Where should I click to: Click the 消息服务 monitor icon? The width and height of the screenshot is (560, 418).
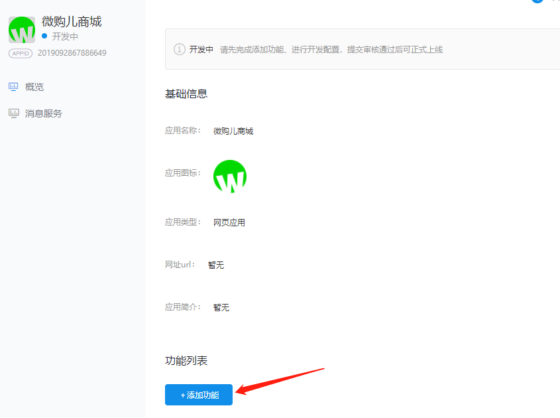click(13, 113)
